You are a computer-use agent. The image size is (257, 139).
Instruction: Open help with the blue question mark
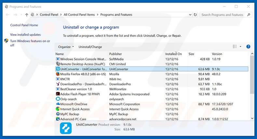click(248, 47)
